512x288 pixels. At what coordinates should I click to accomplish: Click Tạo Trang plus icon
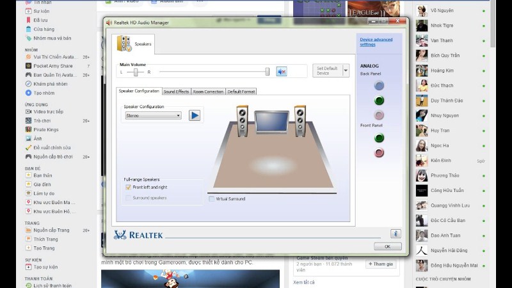[x=28, y=248]
